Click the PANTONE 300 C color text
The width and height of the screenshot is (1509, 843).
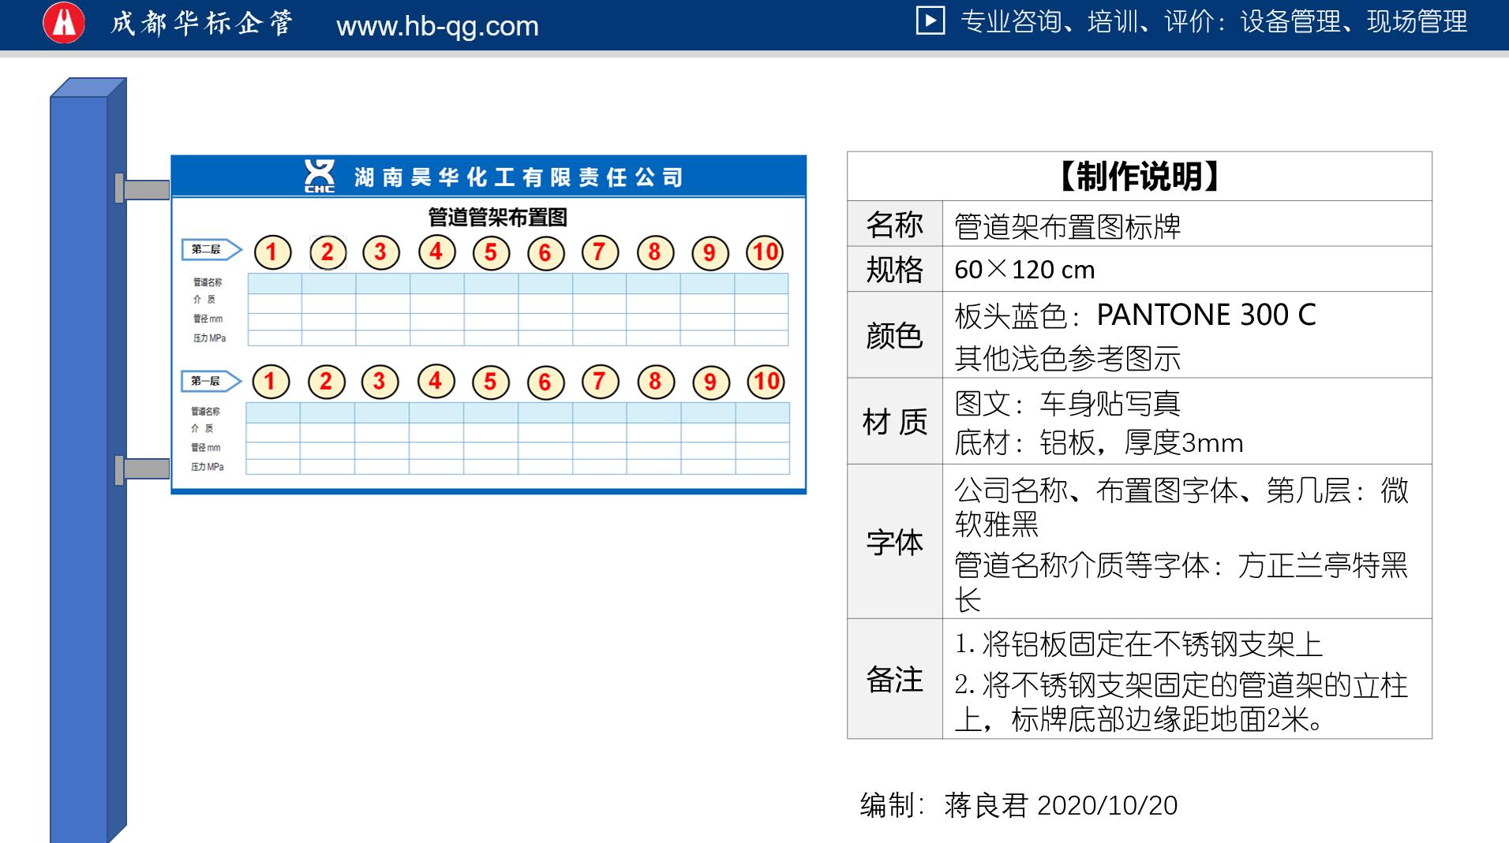click(x=1205, y=315)
